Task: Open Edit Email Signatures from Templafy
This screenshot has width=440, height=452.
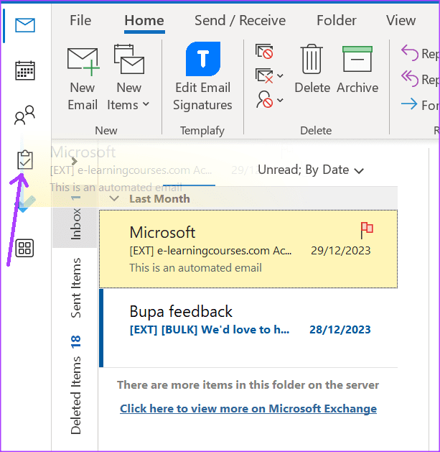Action: click(202, 77)
